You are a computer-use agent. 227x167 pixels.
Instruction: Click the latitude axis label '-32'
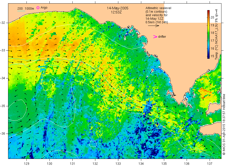[x=3, y=23]
